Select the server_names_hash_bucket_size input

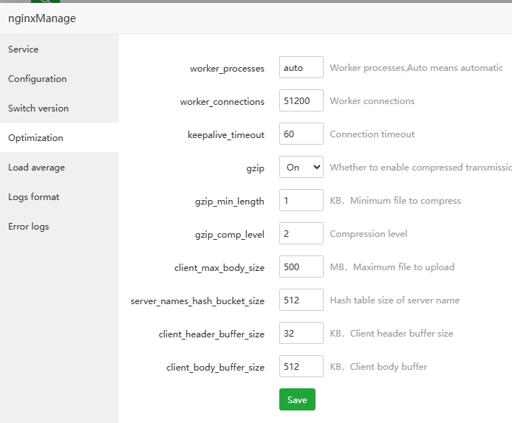point(301,300)
